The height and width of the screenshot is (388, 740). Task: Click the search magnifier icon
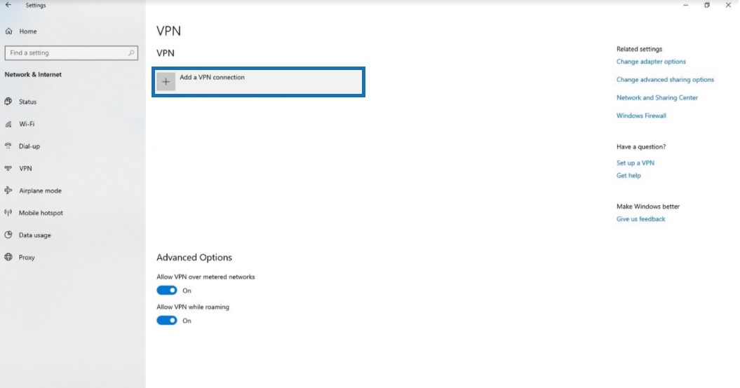click(131, 53)
